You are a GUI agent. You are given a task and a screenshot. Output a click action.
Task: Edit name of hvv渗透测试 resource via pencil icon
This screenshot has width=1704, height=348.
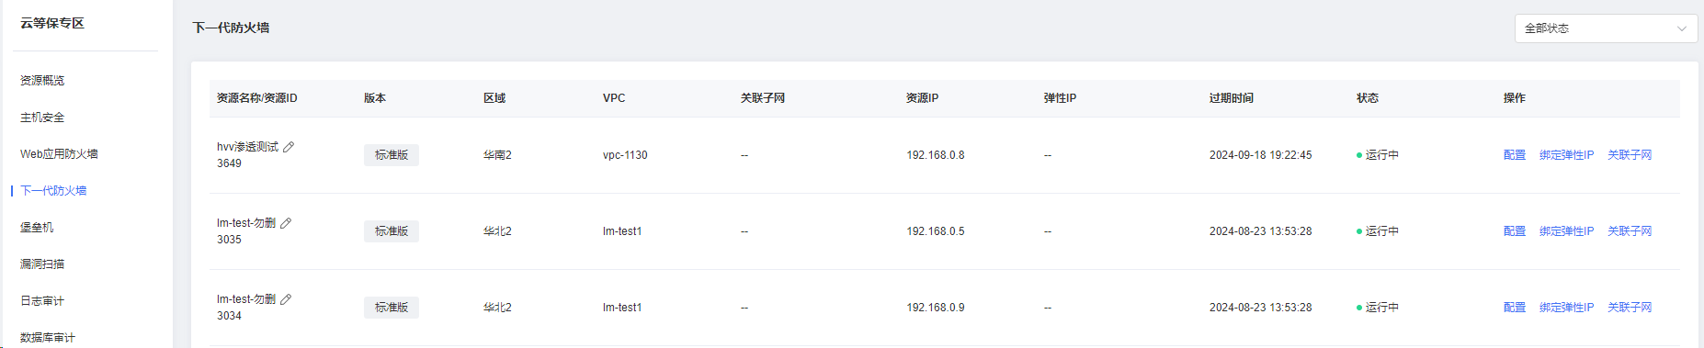289,147
